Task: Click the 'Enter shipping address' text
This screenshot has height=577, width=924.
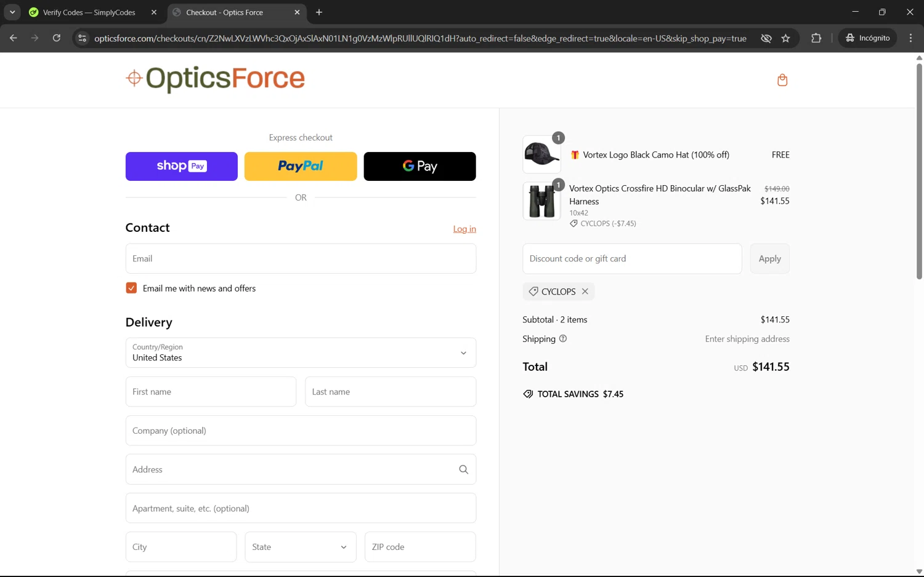Action: coord(747,339)
